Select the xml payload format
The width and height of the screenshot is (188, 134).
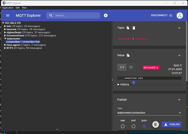tap(133, 126)
